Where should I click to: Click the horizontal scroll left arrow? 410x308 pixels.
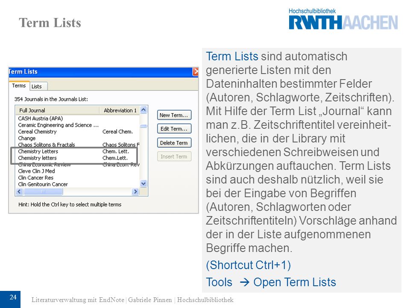pos(19,192)
